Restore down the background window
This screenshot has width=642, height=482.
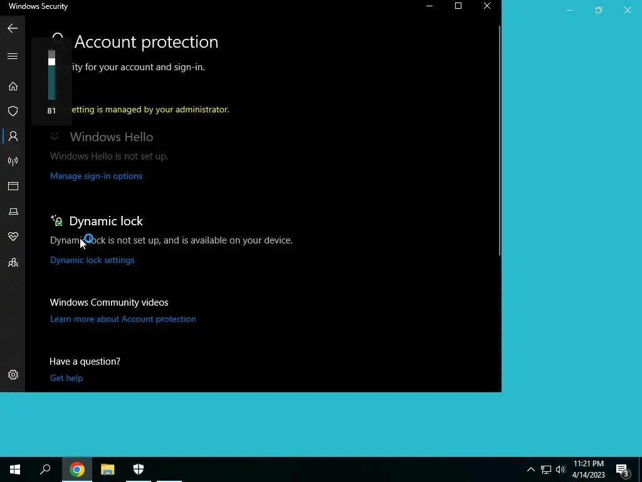[599, 10]
